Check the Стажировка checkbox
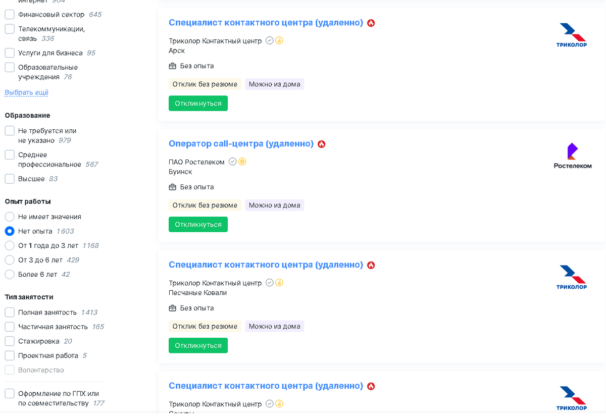 tap(10, 341)
